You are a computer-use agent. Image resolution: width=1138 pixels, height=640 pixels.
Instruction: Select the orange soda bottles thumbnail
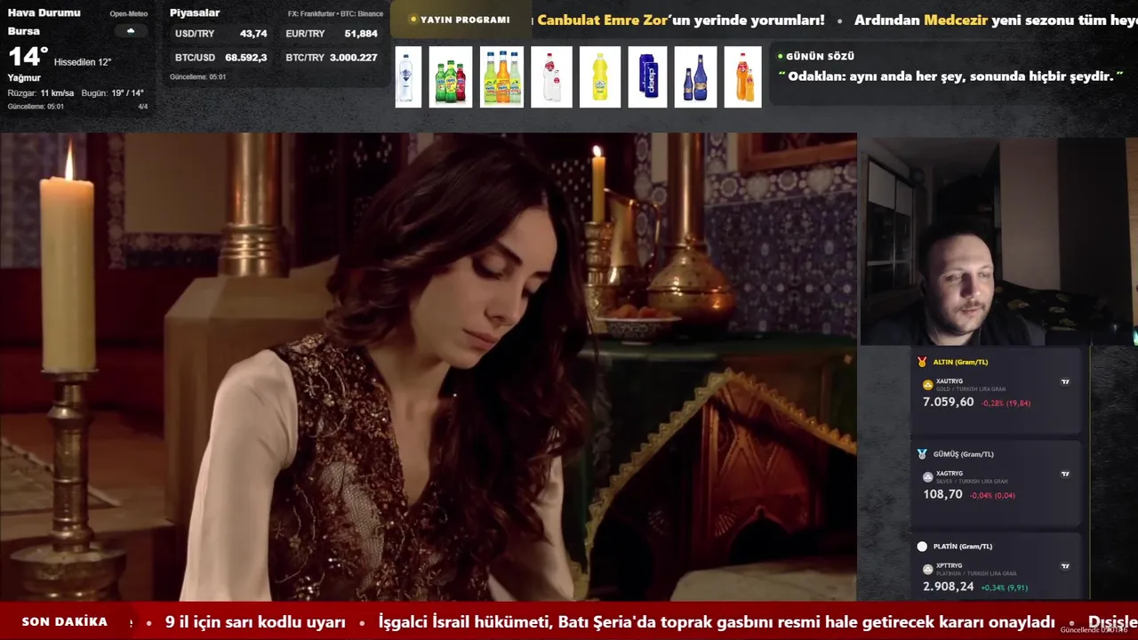coord(743,77)
